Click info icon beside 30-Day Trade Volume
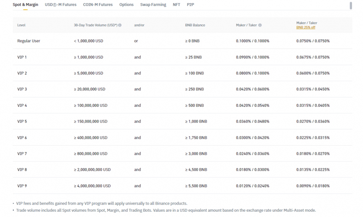Image resolution: width=363 pixels, height=217 pixels. tap(120, 25)
